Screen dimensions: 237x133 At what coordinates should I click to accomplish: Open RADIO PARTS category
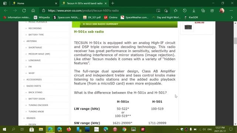pyautogui.click(x=34, y=86)
